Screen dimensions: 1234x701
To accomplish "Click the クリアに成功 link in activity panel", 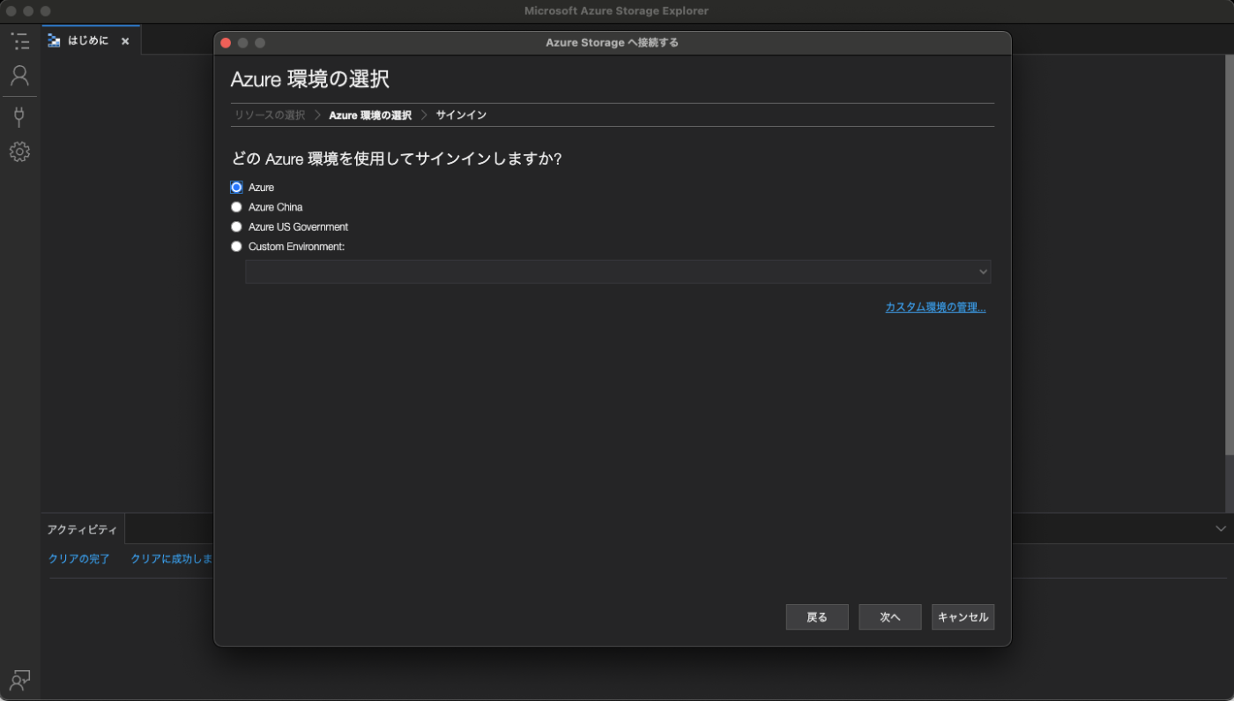I will (x=172, y=559).
